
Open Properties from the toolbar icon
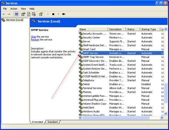23,14
